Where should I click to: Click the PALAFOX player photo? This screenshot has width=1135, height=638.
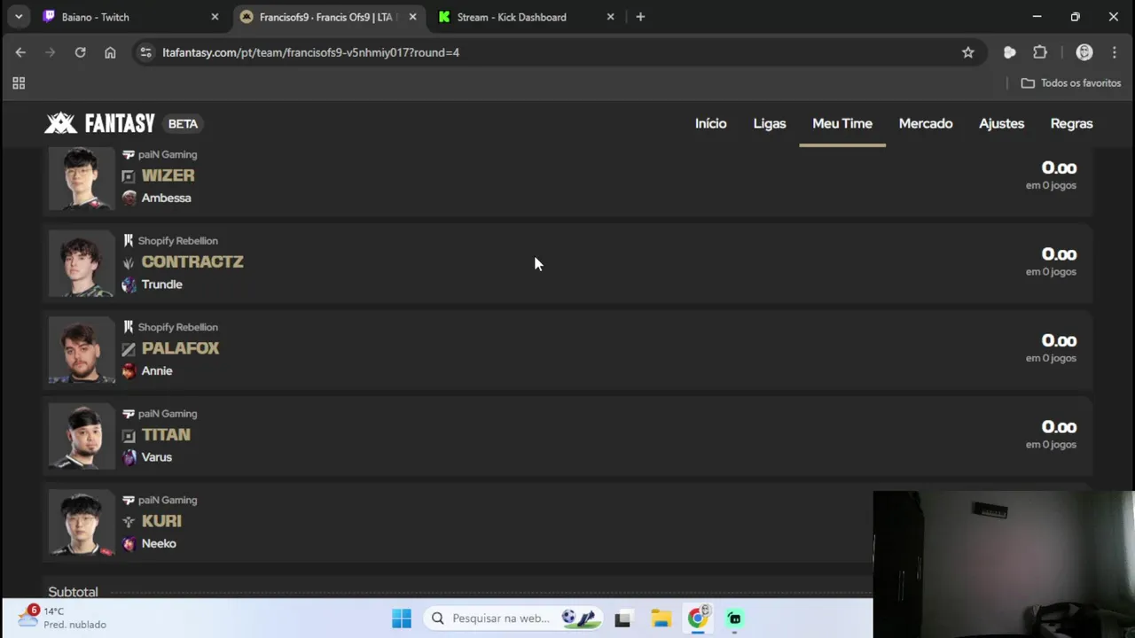[x=82, y=350]
